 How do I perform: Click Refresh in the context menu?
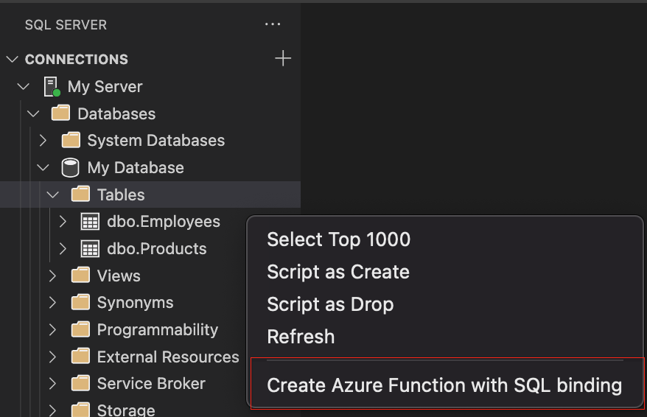pyautogui.click(x=301, y=337)
